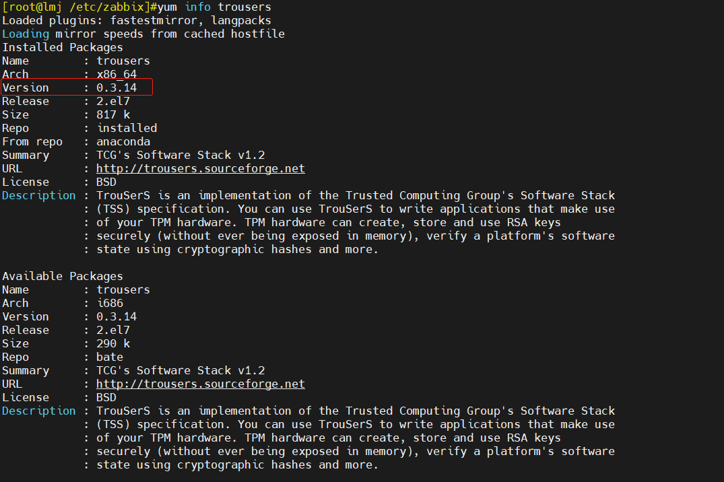Image resolution: width=724 pixels, height=482 pixels.
Task: Click the 'installed' Repo value
Action: [127, 128]
